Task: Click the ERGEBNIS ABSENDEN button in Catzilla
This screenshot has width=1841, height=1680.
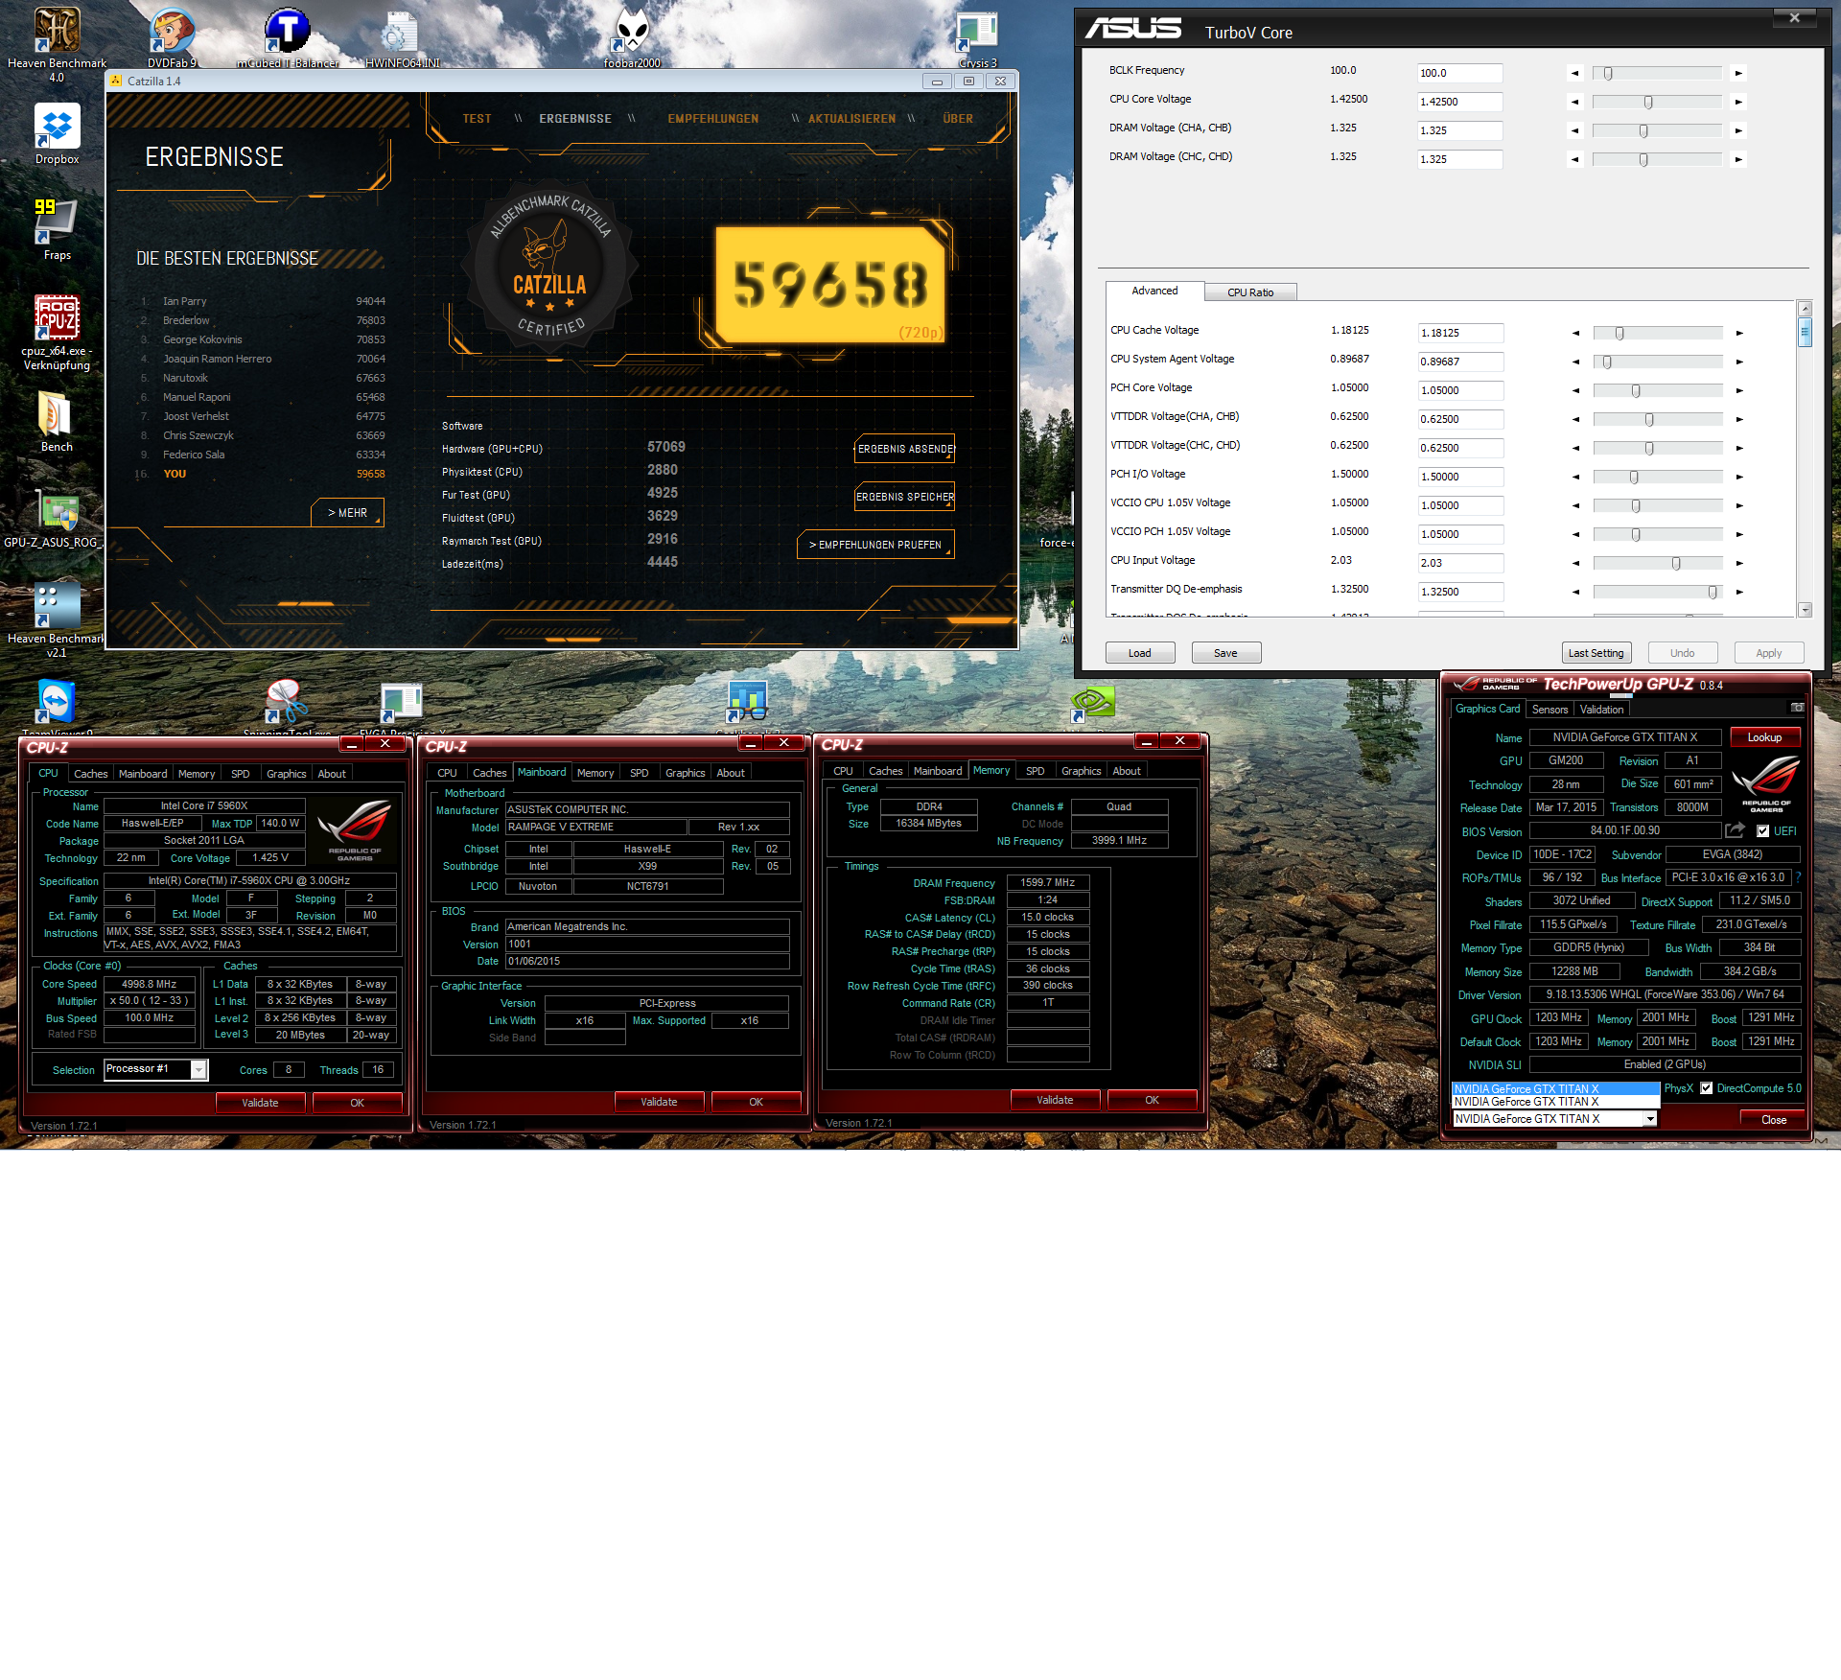Action: (904, 449)
